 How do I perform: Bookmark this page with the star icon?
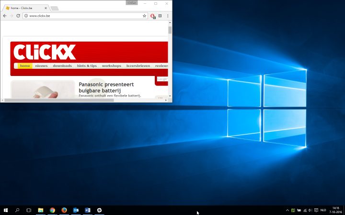[144, 16]
